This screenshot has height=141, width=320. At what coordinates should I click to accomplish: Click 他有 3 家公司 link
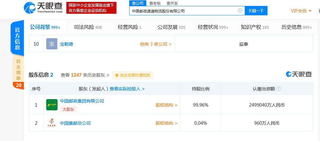click(x=156, y=44)
